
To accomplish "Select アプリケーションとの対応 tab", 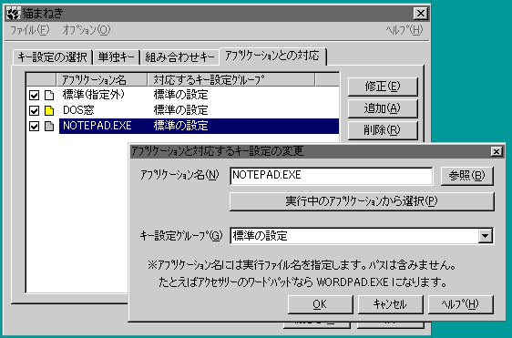I will [272, 56].
